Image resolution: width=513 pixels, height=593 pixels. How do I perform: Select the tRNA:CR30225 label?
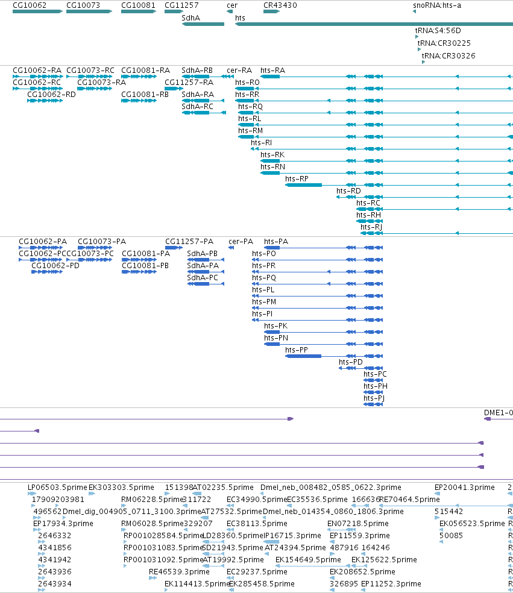point(444,43)
